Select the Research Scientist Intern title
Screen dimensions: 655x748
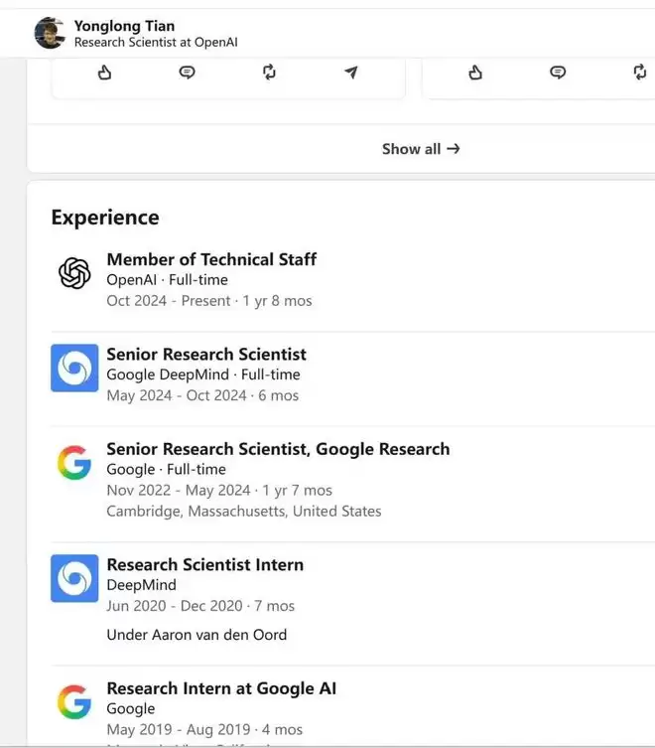click(x=205, y=565)
